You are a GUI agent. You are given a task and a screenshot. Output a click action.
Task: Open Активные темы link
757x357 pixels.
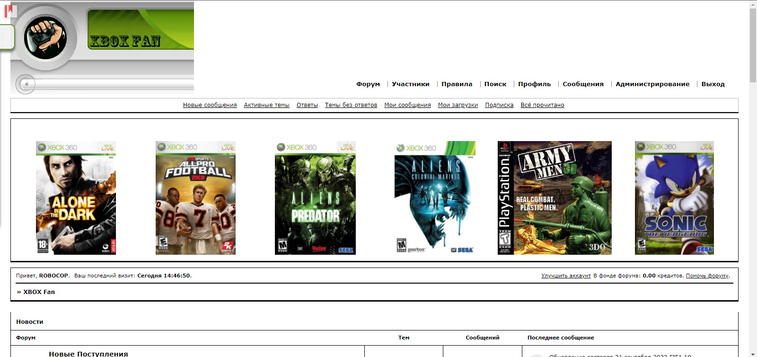tap(267, 105)
